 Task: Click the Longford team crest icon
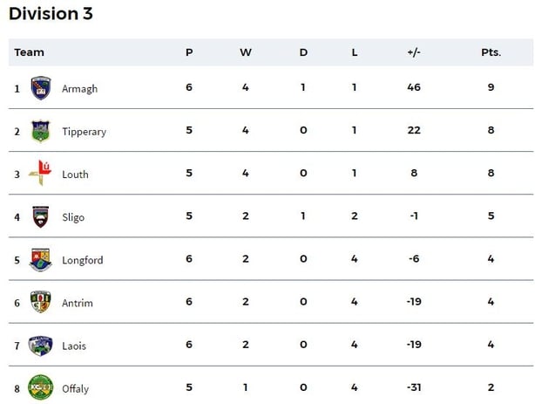pos(41,259)
